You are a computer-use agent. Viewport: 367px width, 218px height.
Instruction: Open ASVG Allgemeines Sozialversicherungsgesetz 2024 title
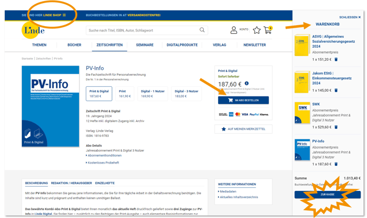[x=333, y=42]
